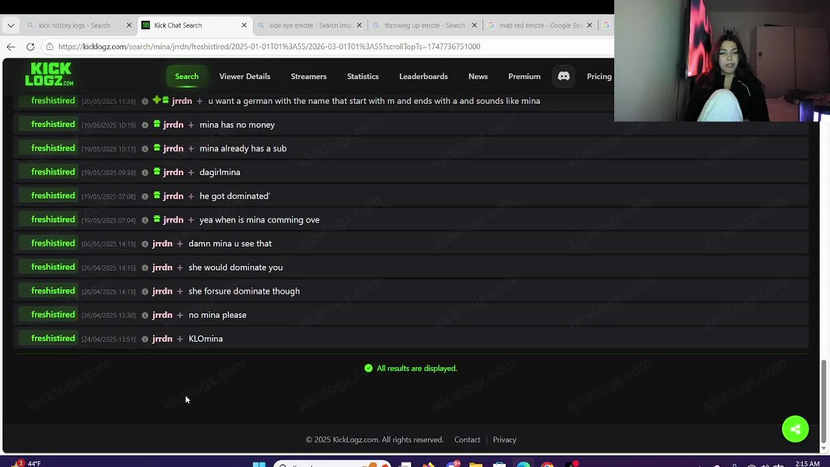Viewport: 830px width, 467px height.
Task: Click jrrdn username on 'mina has no money' row
Action: 173,125
